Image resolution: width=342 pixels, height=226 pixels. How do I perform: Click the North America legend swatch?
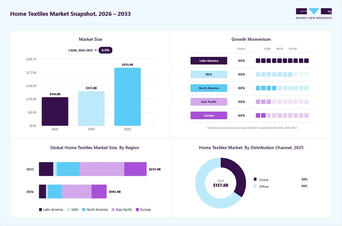pos(84,210)
